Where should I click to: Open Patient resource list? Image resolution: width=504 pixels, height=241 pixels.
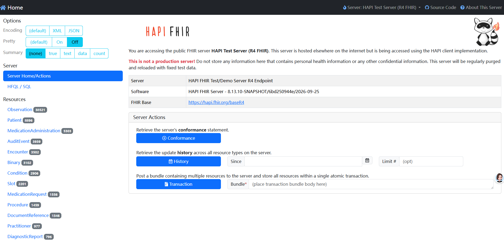coord(15,120)
